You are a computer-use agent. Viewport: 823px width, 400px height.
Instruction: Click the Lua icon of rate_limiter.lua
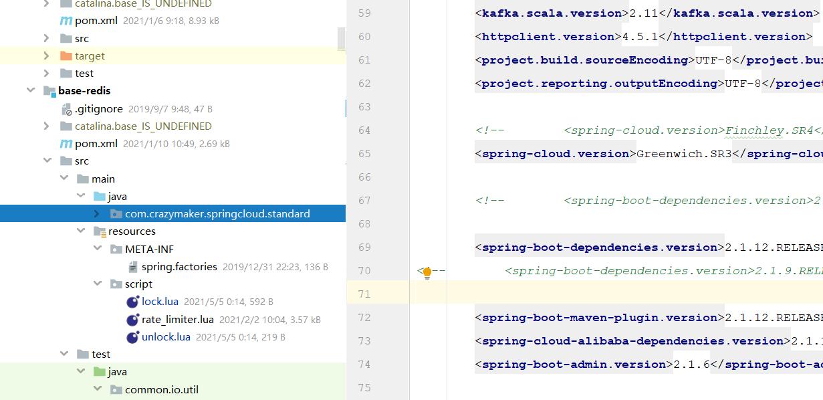132,320
